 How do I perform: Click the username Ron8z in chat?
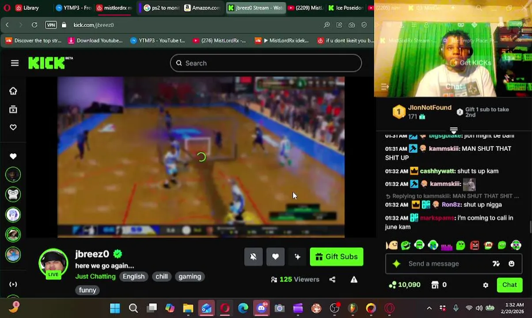coord(451,205)
